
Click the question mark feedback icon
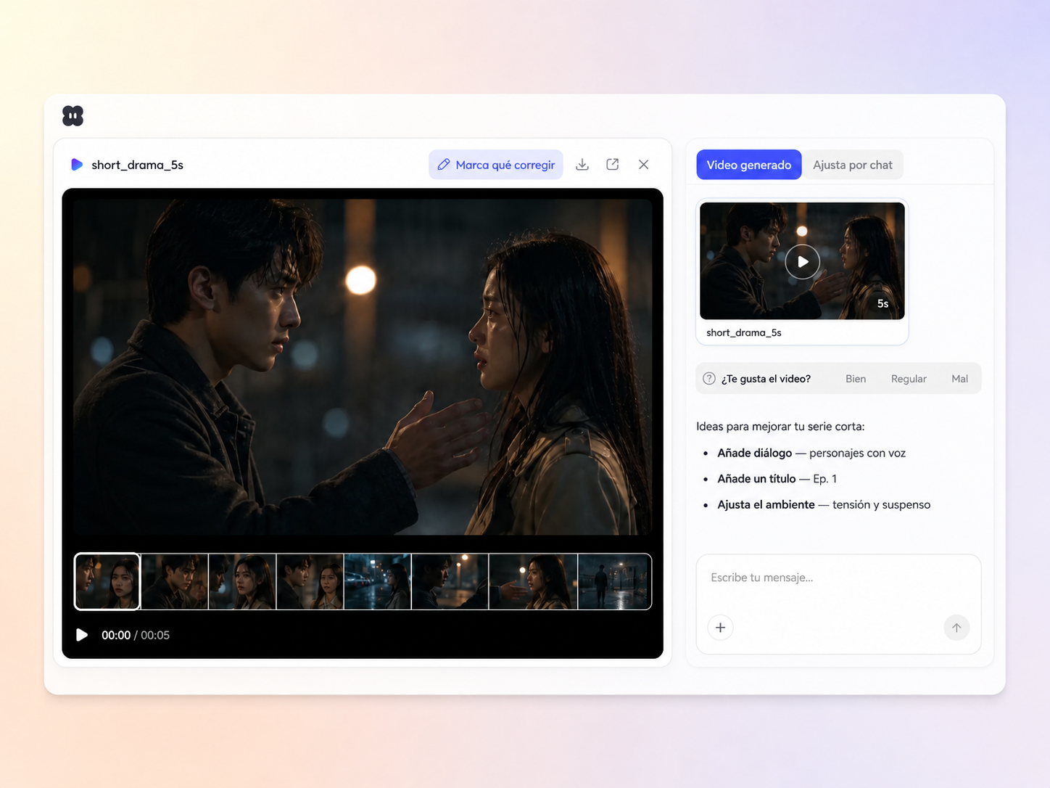[709, 378]
